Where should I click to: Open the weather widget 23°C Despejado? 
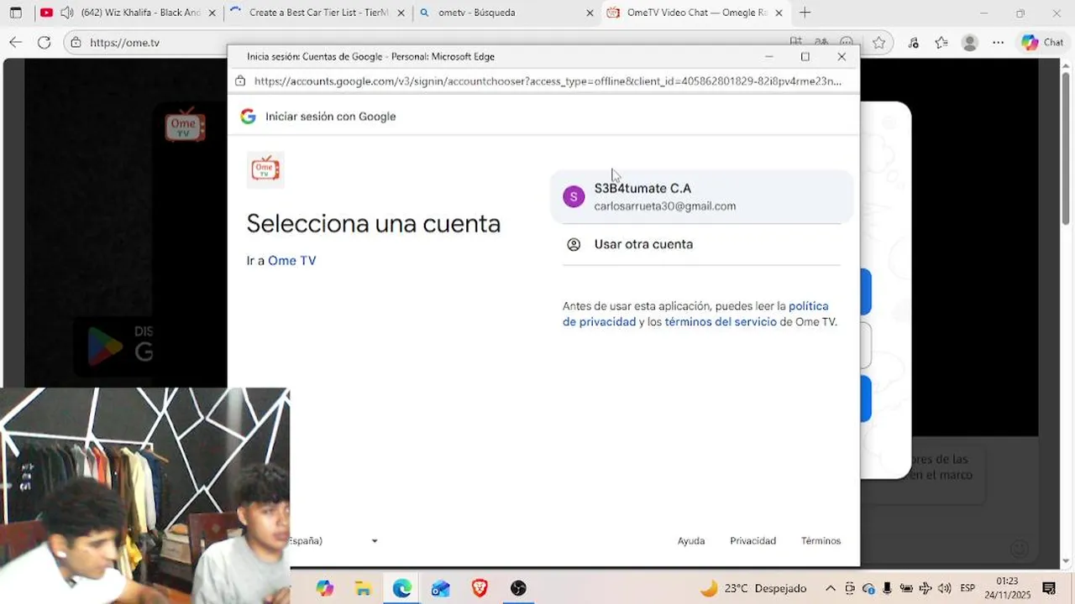click(752, 588)
